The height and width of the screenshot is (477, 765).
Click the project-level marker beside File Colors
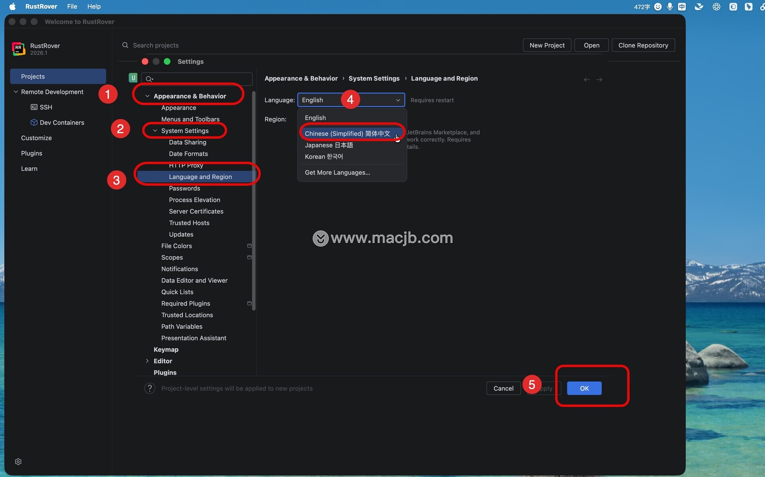point(249,246)
